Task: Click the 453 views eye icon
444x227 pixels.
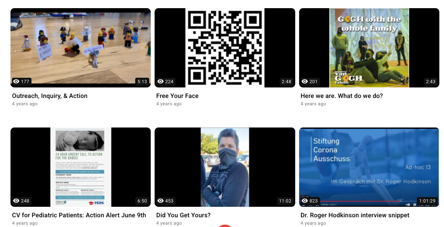Action: [x=160, y=201]
